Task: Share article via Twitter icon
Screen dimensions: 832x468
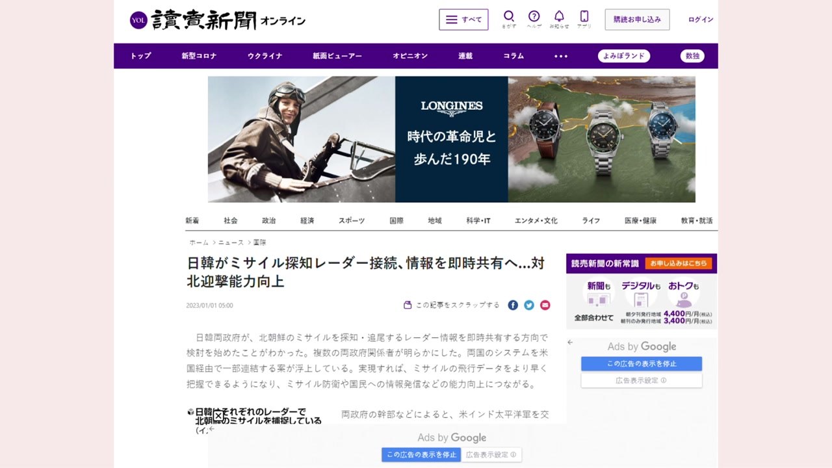Action: [529, 305]
